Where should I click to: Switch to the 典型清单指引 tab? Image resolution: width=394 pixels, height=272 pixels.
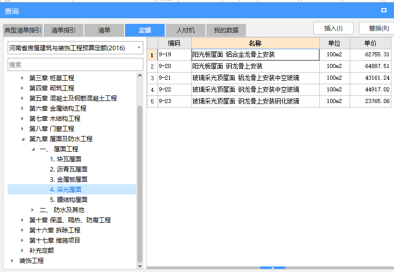click(x=23, y=30)
